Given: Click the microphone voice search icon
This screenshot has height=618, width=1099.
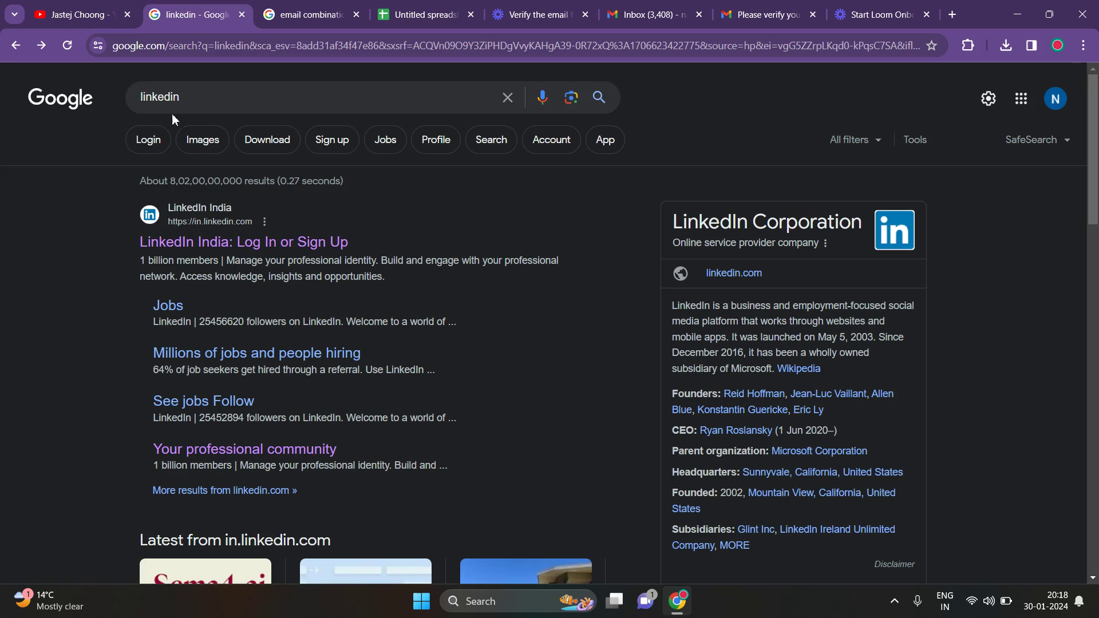Looking at the screenshot, I should coord(541,97).
